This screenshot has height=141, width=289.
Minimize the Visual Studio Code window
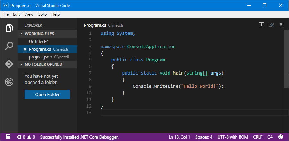tap(249, 5)
